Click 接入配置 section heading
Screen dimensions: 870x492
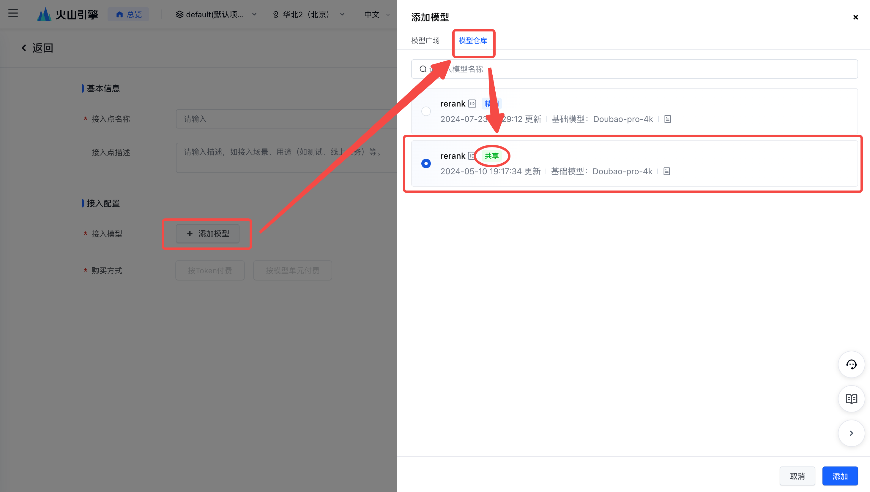[103, 204]
